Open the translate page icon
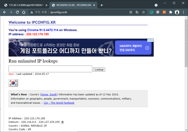 tap(137, 12)
